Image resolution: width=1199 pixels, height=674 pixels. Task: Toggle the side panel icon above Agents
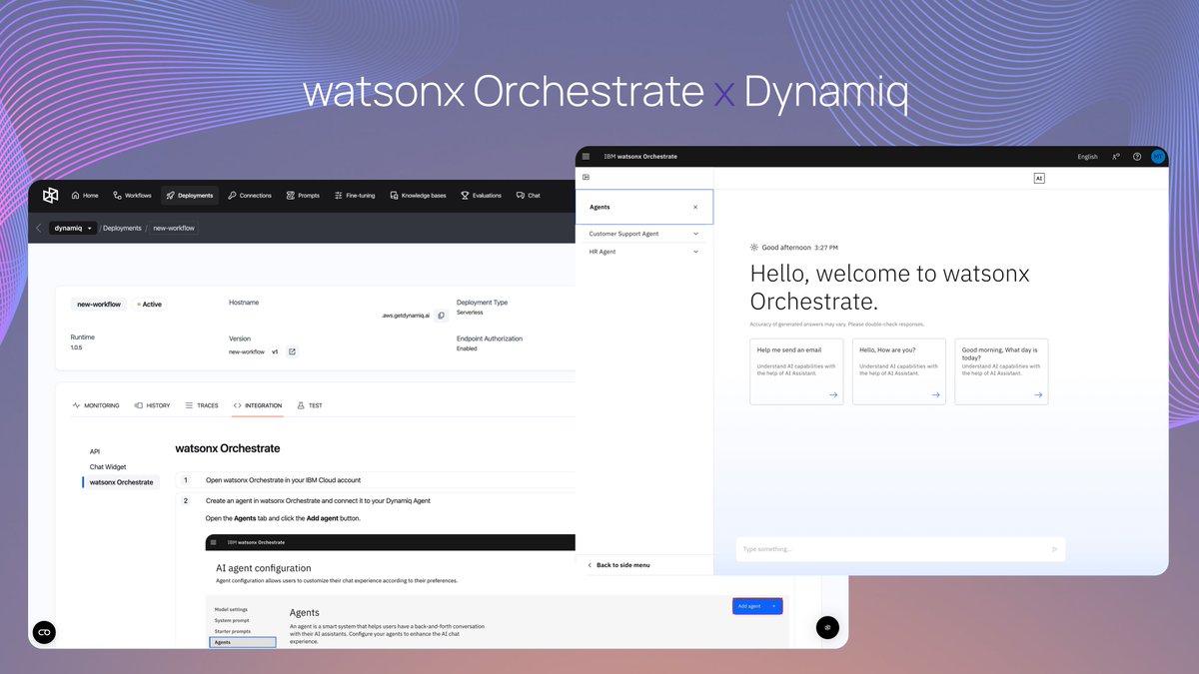point(586,177)
